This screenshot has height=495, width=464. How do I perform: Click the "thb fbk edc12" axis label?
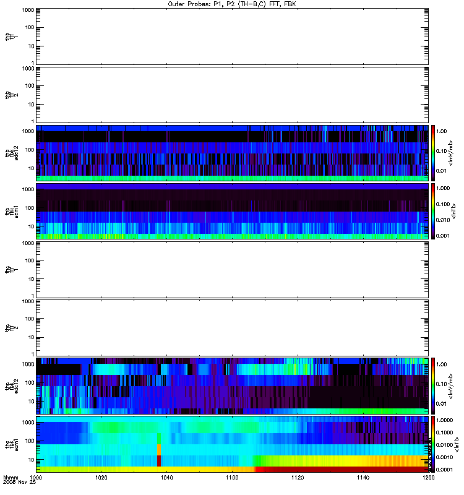[x=12, y=153]
